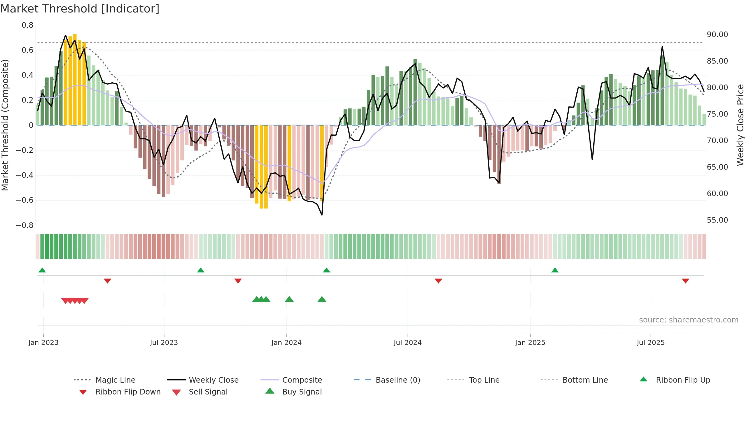Image resolution: width=749 pixels, height=421 pixels.
Task: Click the green triangle icon beside Buy Signal
Action: pyautogui.click(x=270, y=391)
